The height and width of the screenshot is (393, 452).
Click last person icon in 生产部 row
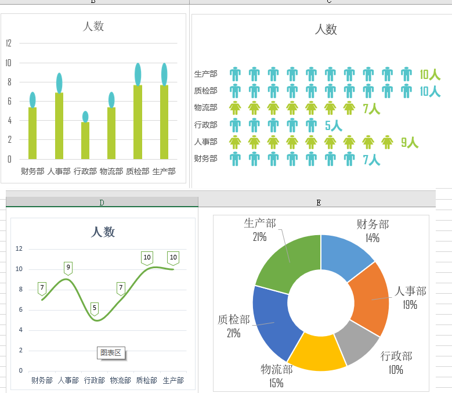[407, 74]
